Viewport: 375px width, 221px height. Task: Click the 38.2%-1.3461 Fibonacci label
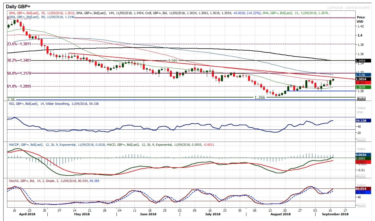point(19,61)
